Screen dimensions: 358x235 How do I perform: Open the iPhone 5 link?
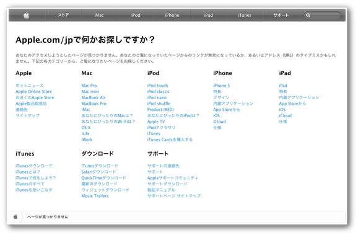222,86
